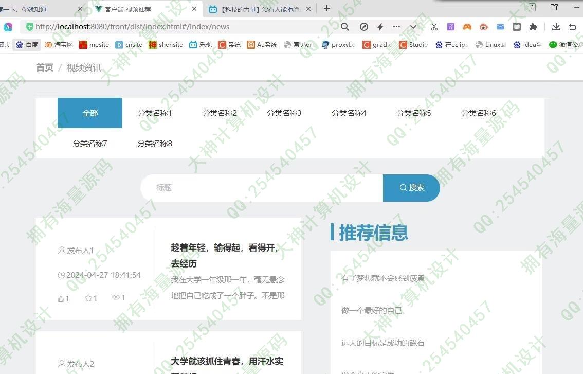The image size is (583, 374).
Task: Open the 微信公 bookmark
Action: tap(566, 45)
